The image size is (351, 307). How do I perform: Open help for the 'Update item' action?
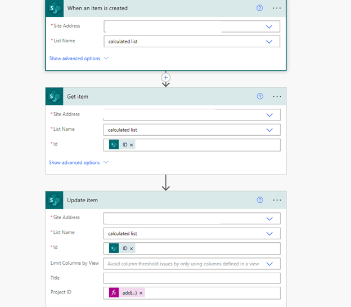[x=260, y=200]
